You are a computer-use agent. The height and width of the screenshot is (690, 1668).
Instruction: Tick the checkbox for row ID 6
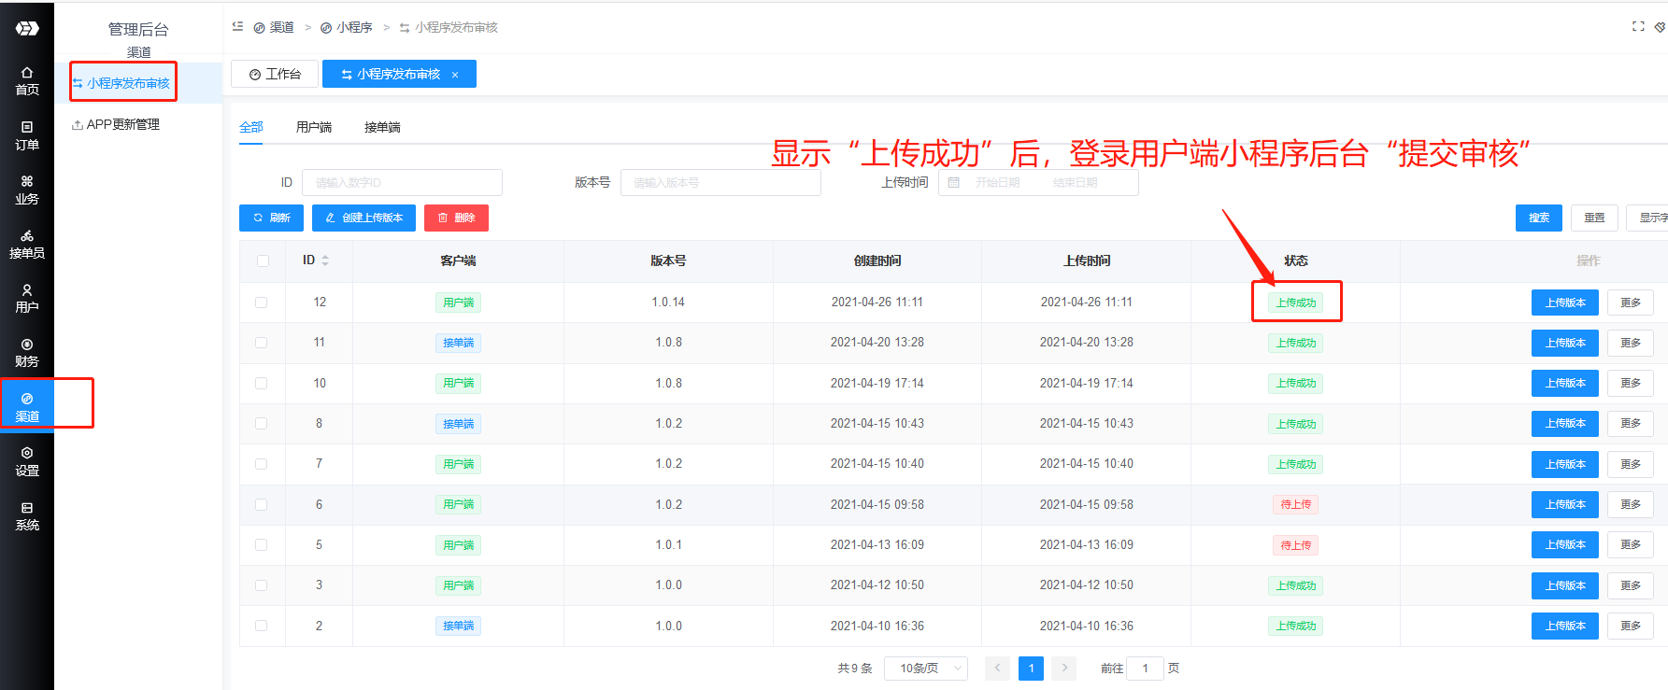click(x=262, y=505)
